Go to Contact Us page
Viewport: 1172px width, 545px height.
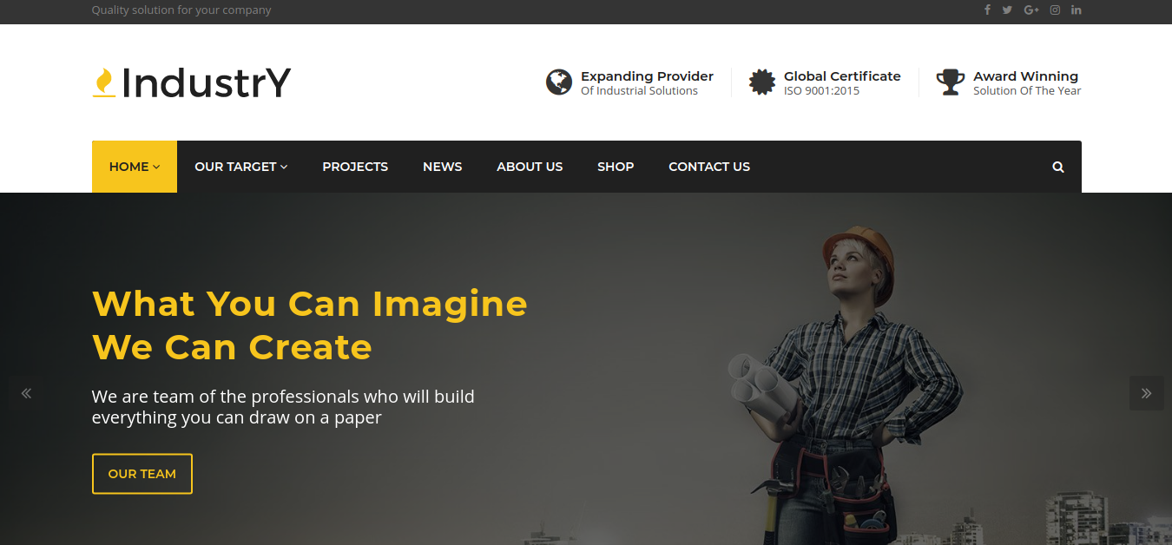tap(709, 167)
